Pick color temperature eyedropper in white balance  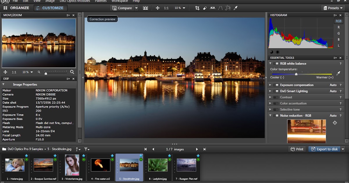338,73
